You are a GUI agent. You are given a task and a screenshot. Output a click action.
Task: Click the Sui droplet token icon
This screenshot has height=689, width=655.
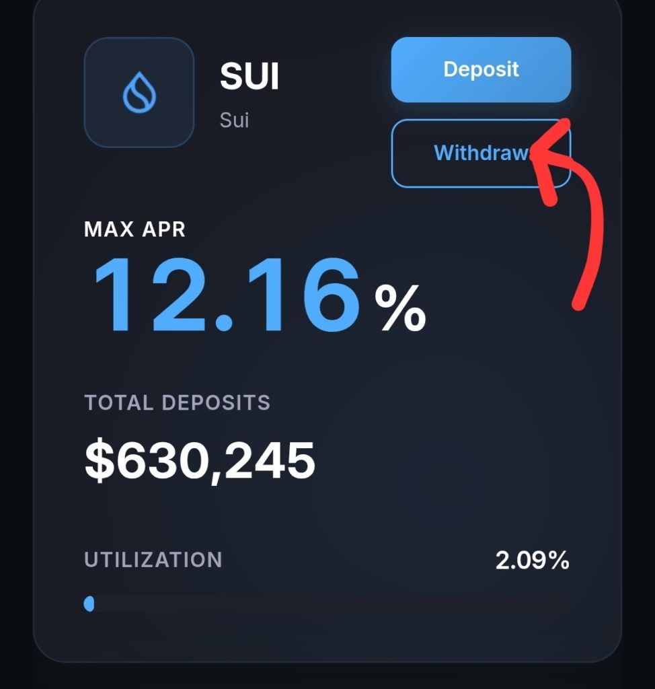[x=139, y=93]
